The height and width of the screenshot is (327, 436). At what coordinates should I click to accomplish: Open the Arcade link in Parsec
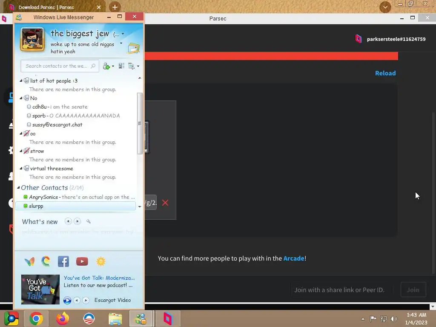pos(294,258)
